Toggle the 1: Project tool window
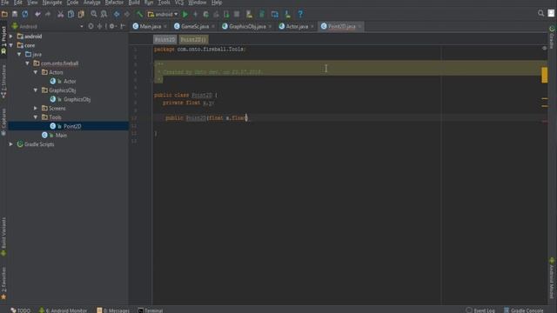 (3, 40)
